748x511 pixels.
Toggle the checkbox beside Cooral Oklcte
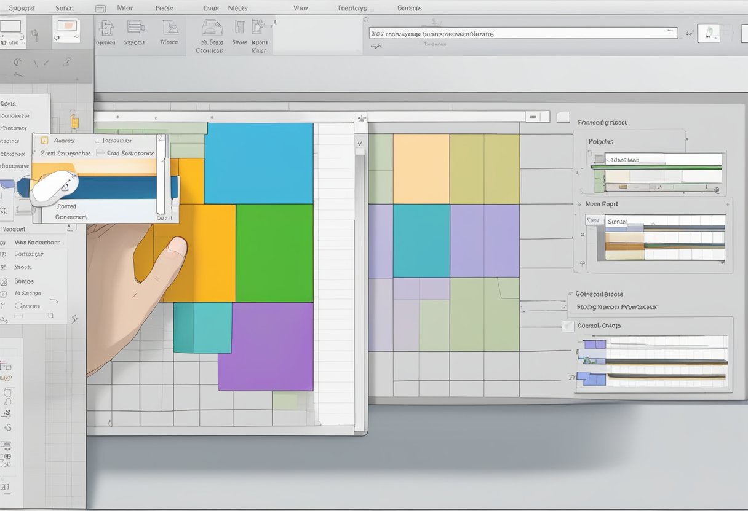point(568,326)
